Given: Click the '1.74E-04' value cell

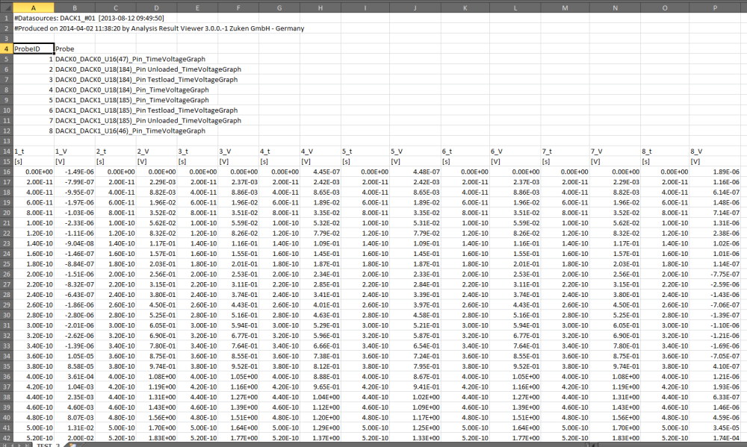Looking at the screenshot, I should (715, 438).
